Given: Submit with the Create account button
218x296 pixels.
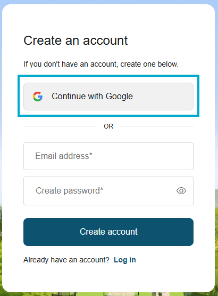Looking at the screenshot, I should (x=108, y=232).
